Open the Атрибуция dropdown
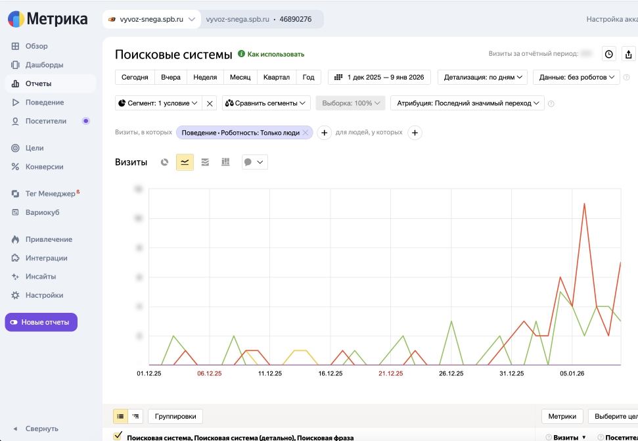This screenshot has width=638, height=441. pos(467,103)
